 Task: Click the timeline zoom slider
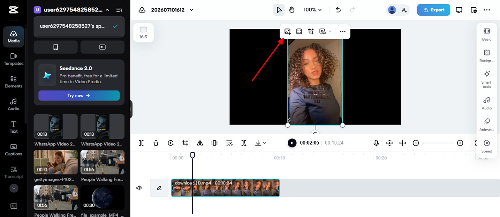click(438, 143)
